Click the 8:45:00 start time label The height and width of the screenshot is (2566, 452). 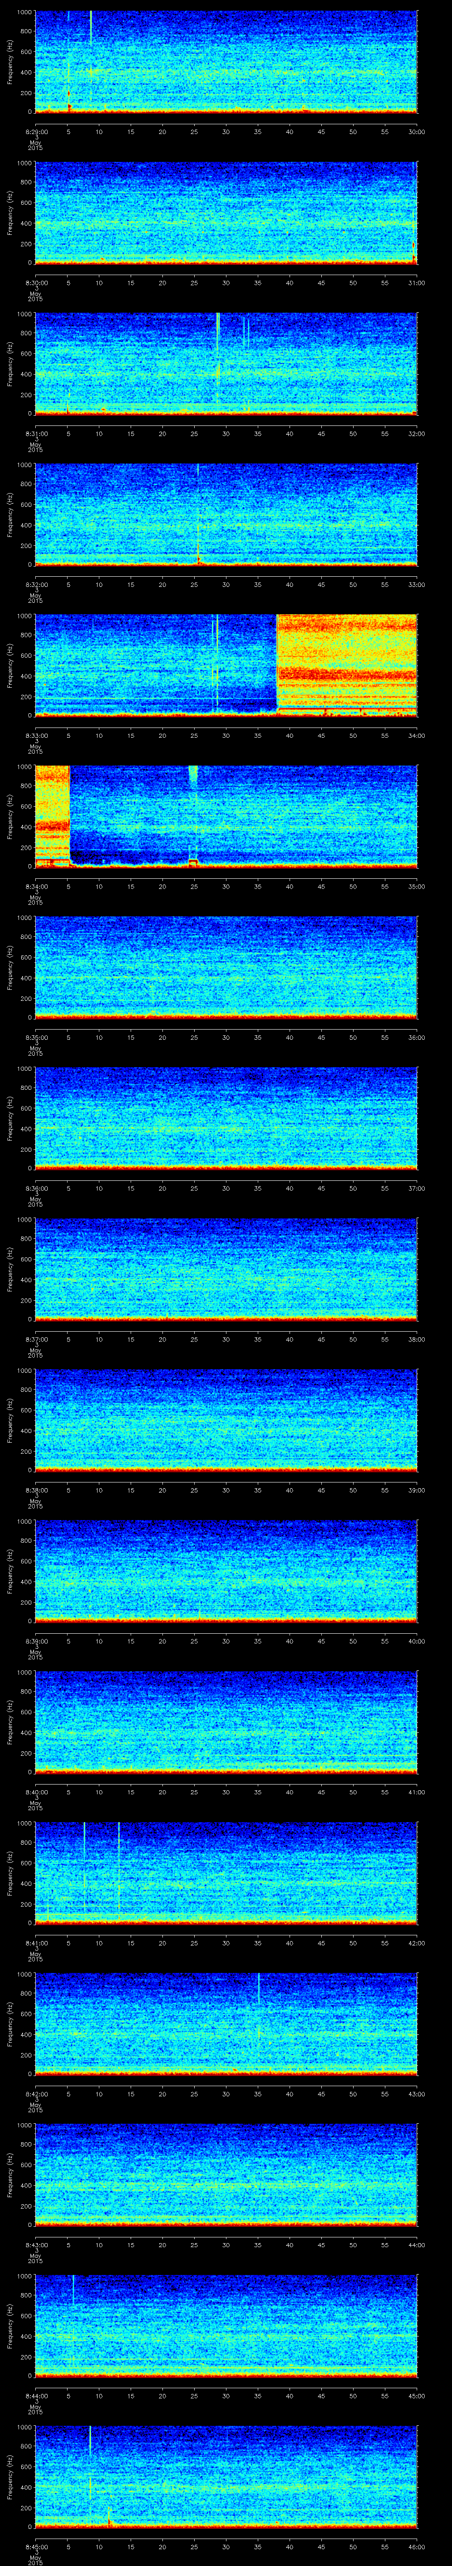(36, 2546)
